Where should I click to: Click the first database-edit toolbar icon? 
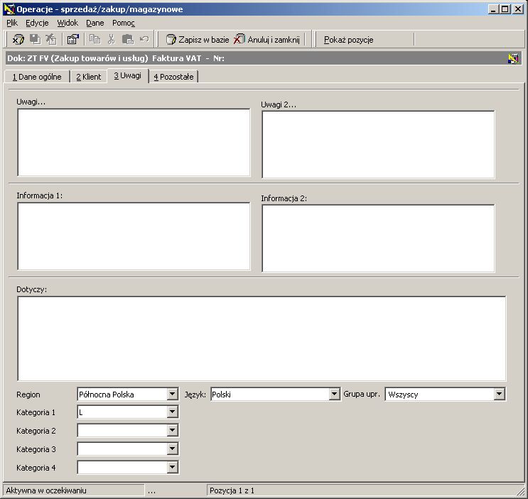pos(18,39)
